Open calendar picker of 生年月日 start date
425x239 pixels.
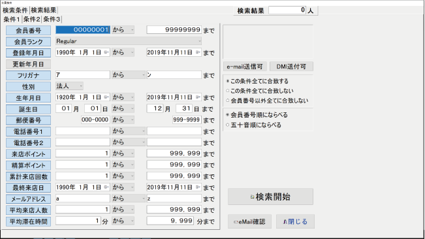106,97
